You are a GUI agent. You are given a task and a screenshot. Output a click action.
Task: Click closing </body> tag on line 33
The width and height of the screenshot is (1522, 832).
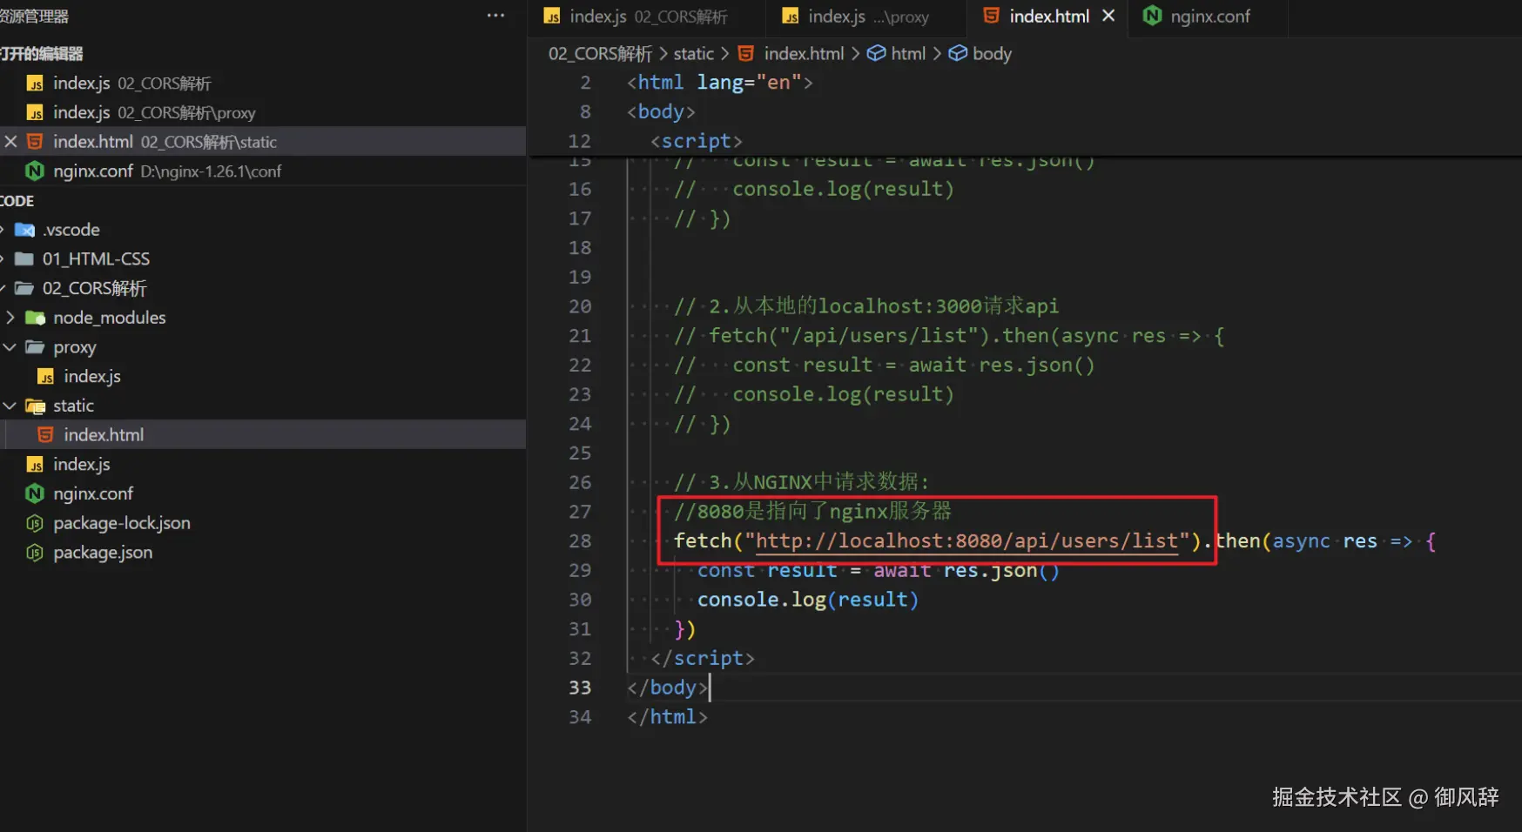tap(667, 688)
